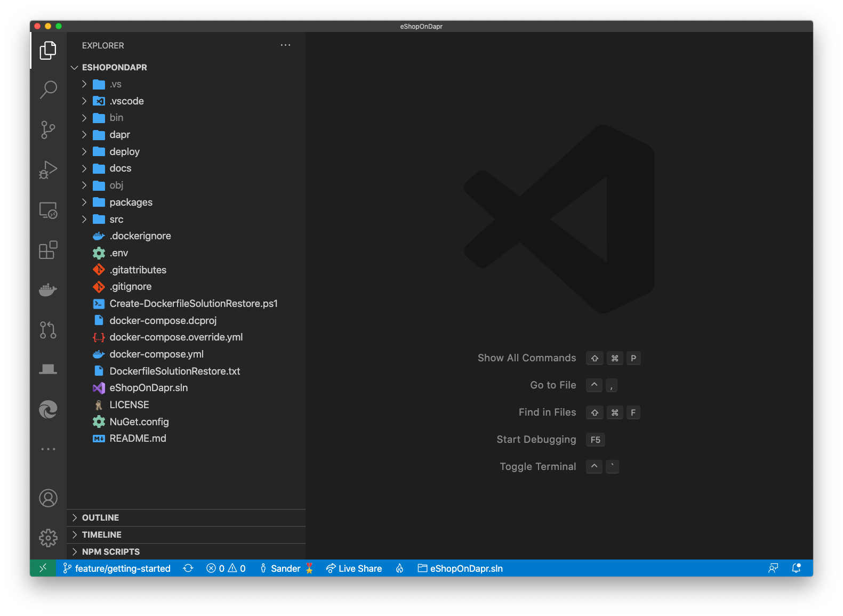Expand the packages folder
The height and width of the screenshot is (616, 843).
[x=186, y=202]
